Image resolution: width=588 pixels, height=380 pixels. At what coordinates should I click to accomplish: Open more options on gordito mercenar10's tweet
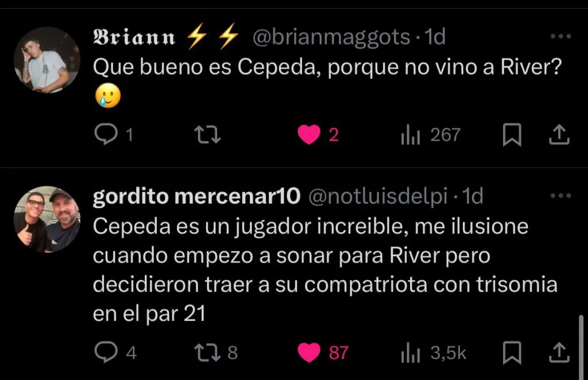[x=560, y=195]
